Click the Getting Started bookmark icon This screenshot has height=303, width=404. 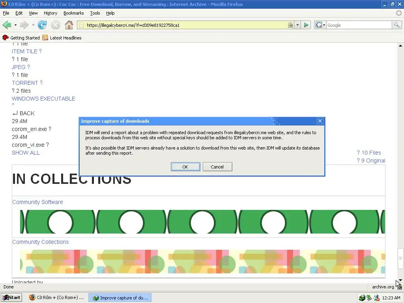[6, 37]
